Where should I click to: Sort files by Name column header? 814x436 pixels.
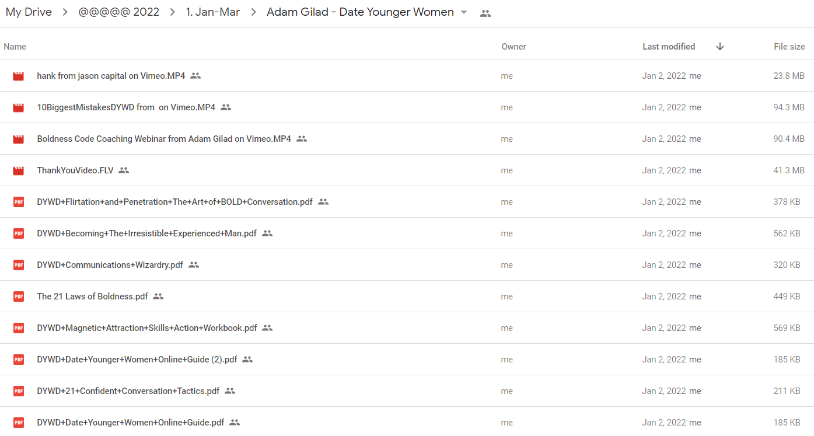click(x=15, y=47)
